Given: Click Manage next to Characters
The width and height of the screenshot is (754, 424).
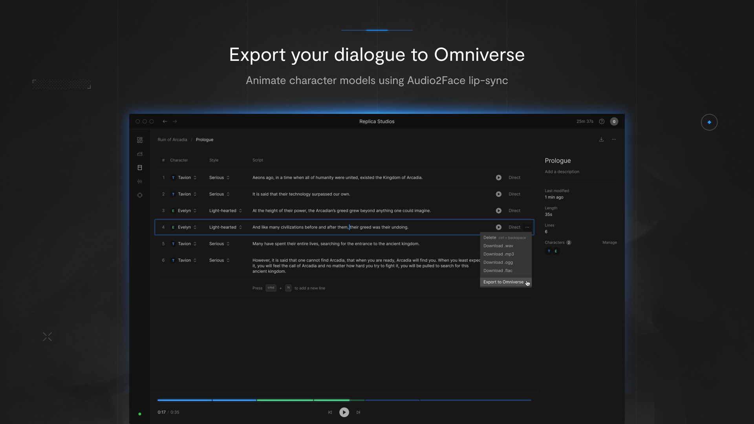Looking at the screenshot, I should [609, 243].
